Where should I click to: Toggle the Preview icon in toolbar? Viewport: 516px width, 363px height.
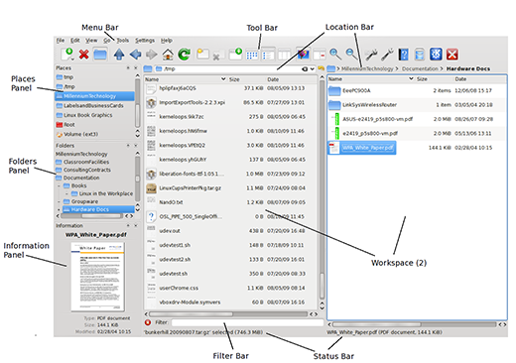coord(303,55)
